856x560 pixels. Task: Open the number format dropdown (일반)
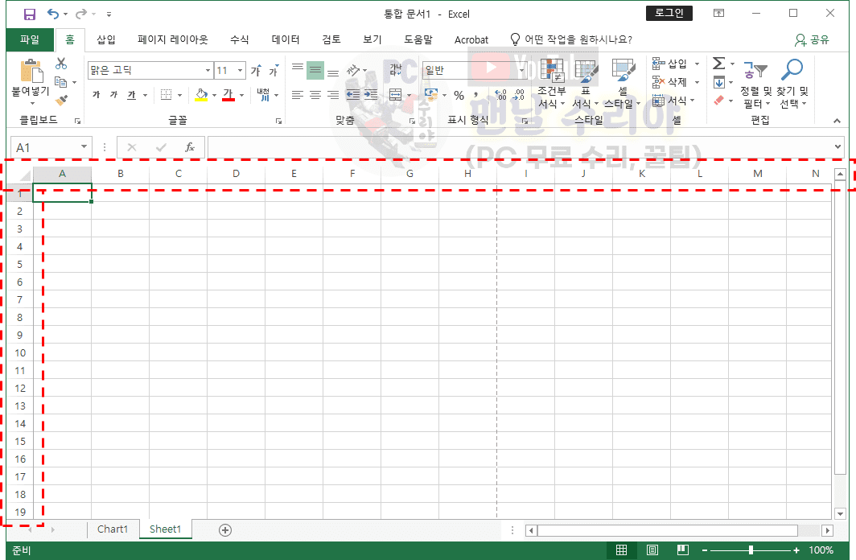[x=522, y=71]
